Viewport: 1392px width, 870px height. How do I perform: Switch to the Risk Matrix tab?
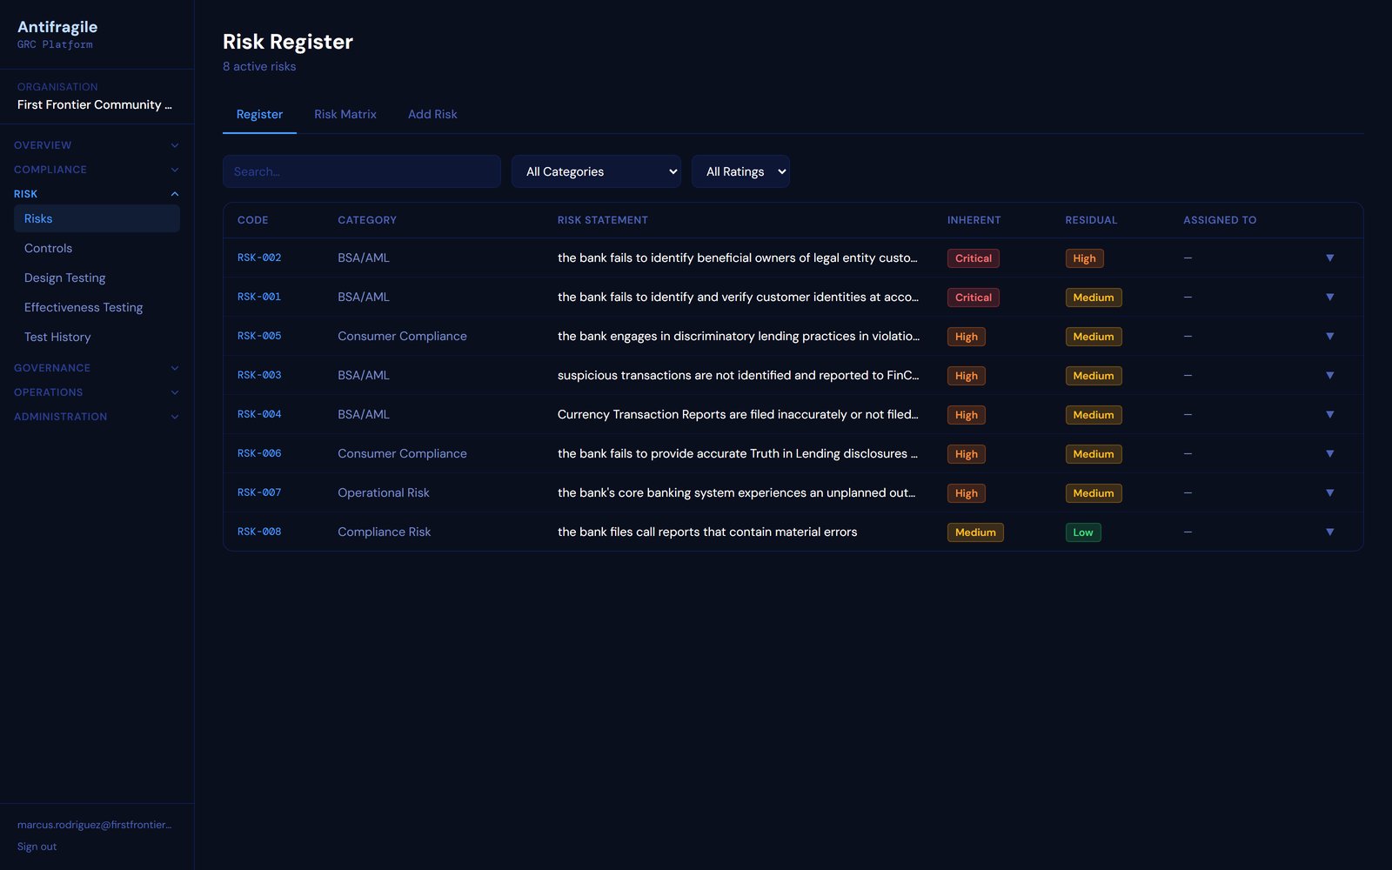coord(345,114)
